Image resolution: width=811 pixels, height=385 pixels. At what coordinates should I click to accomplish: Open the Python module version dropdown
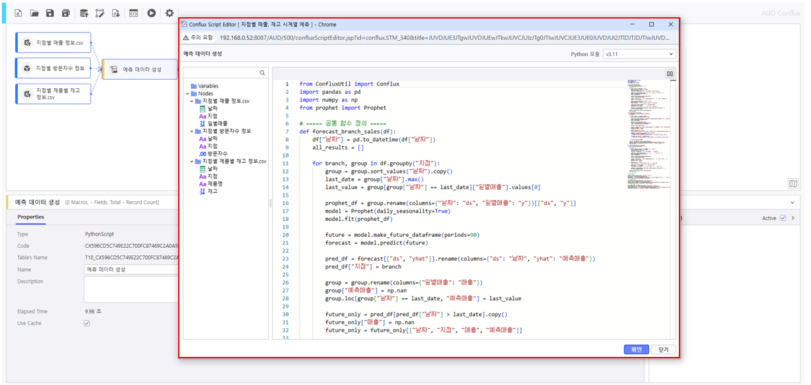639,54
